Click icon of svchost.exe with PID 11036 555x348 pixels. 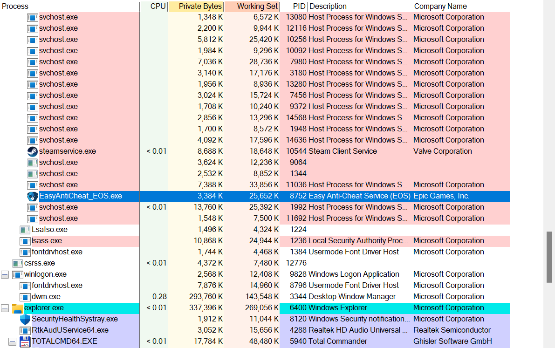coord(33,185)
